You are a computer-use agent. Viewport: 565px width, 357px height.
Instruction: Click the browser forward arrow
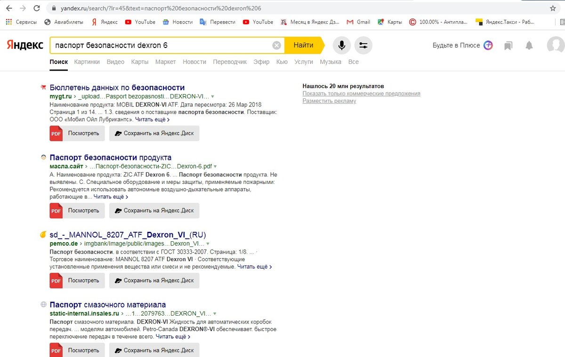pos(22,8)
